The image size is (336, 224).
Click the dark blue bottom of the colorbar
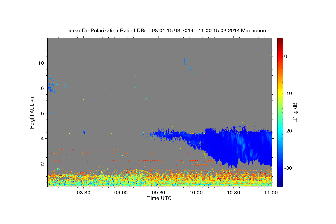tap(280, 183)
